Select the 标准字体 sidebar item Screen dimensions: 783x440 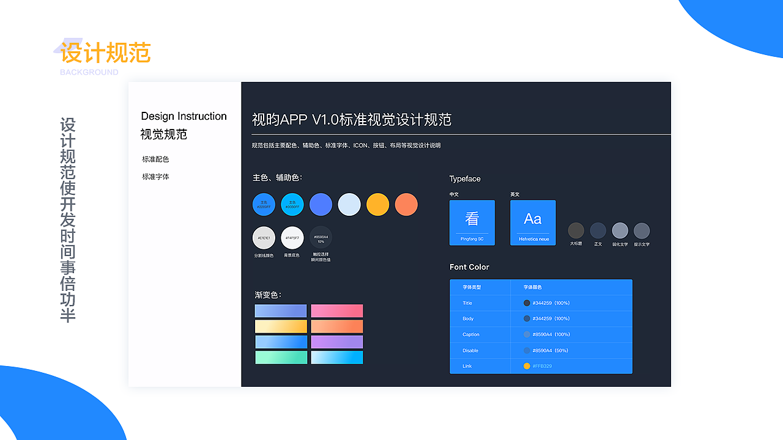(x=155, y=177)
